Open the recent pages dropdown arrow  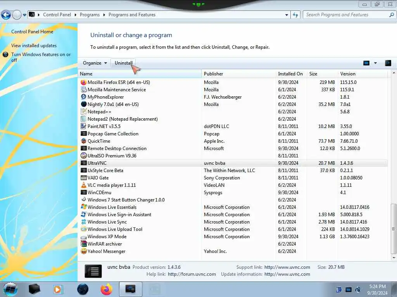click(24, 15)
